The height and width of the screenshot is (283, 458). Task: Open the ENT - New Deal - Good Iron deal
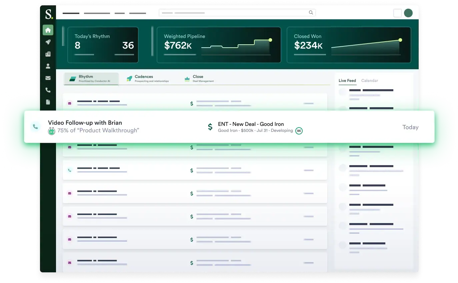click(x=251, y=124)
